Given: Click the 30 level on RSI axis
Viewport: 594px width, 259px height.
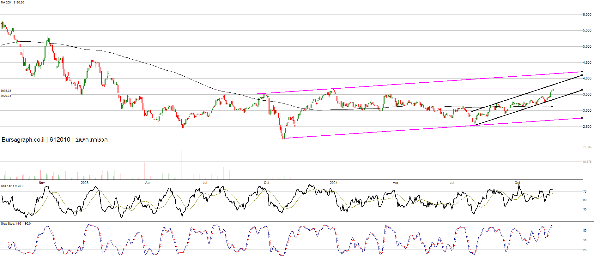Looking at the screenshot, I should 585,209.
